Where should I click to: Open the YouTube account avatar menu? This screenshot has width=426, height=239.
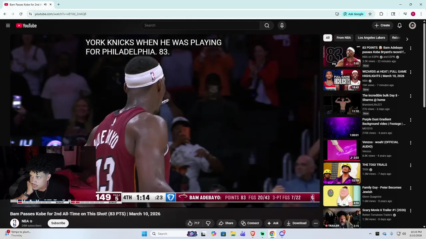[412, 26]
